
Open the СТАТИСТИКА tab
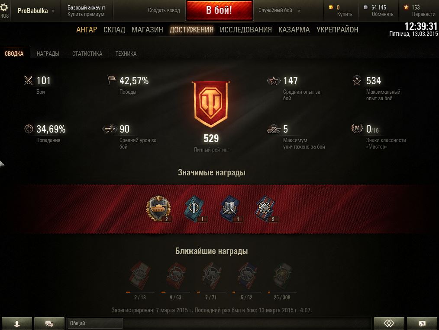tap(87, 54)
